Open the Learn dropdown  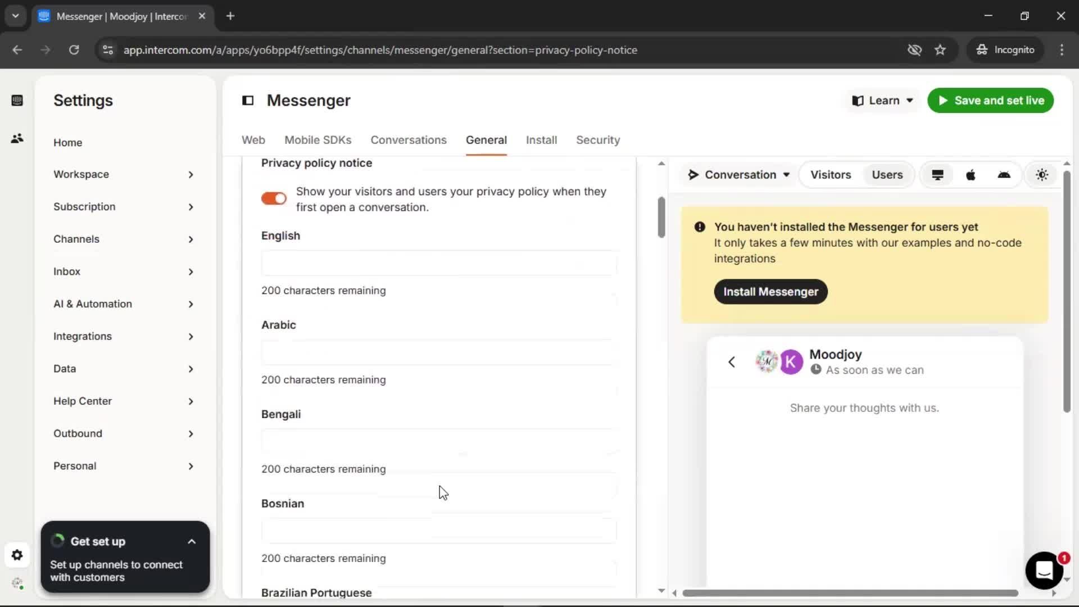point(882,101)
